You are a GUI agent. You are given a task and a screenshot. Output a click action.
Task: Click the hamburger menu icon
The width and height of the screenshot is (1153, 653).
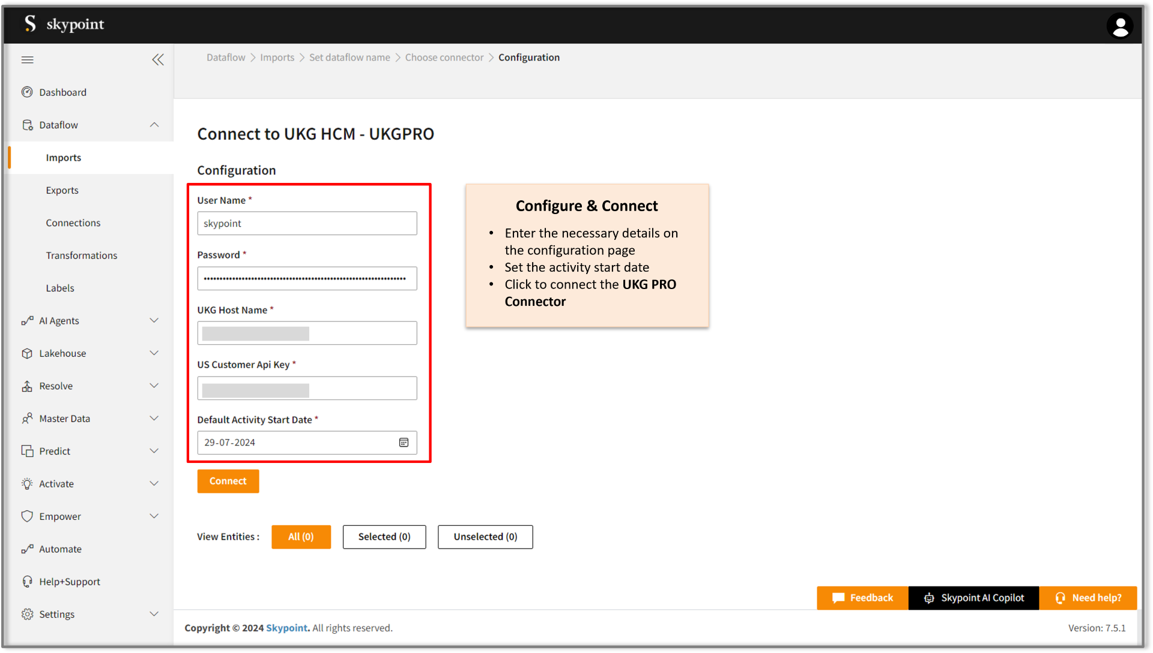pyautogui.click(x=28, y=59)
